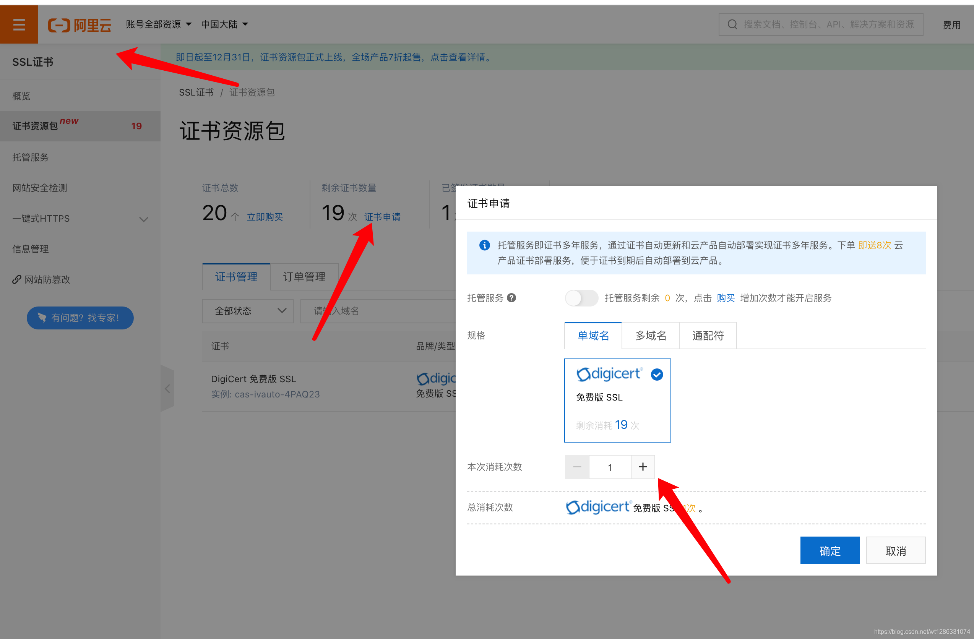974x639 pixels.
Task: Open the 中国大陆 region dropdown
Action: point(224,24)
